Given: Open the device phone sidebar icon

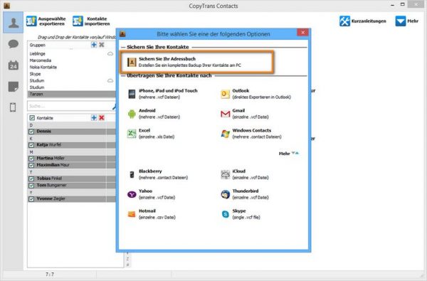Looking at the screenshot, I should [13, 107].
